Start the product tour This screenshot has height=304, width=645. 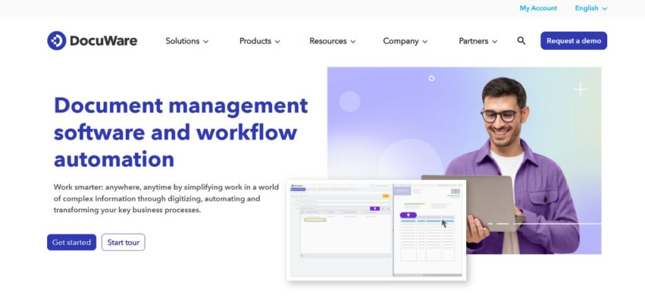click(x=123, y=242)
